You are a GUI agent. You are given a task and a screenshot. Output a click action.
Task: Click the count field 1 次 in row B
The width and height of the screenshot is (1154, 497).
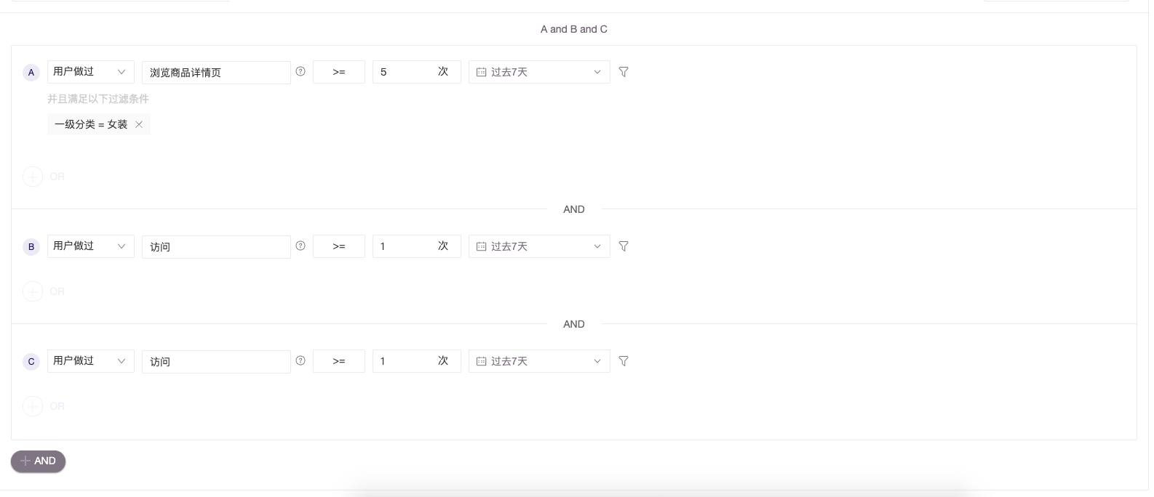(x=417, y=246)
